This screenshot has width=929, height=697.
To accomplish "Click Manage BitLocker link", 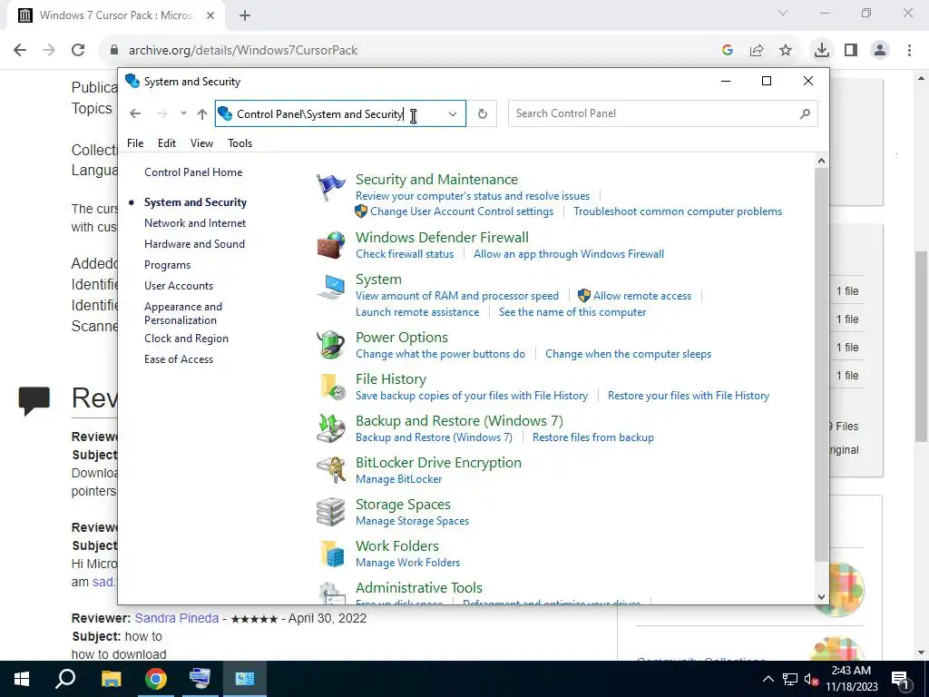I will point(399,479).
